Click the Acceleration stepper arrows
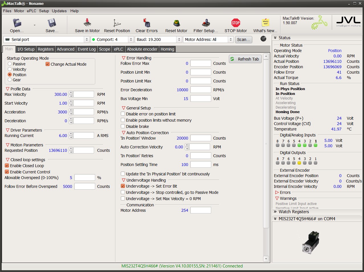 pyautogui.click(x=71, y=112)
